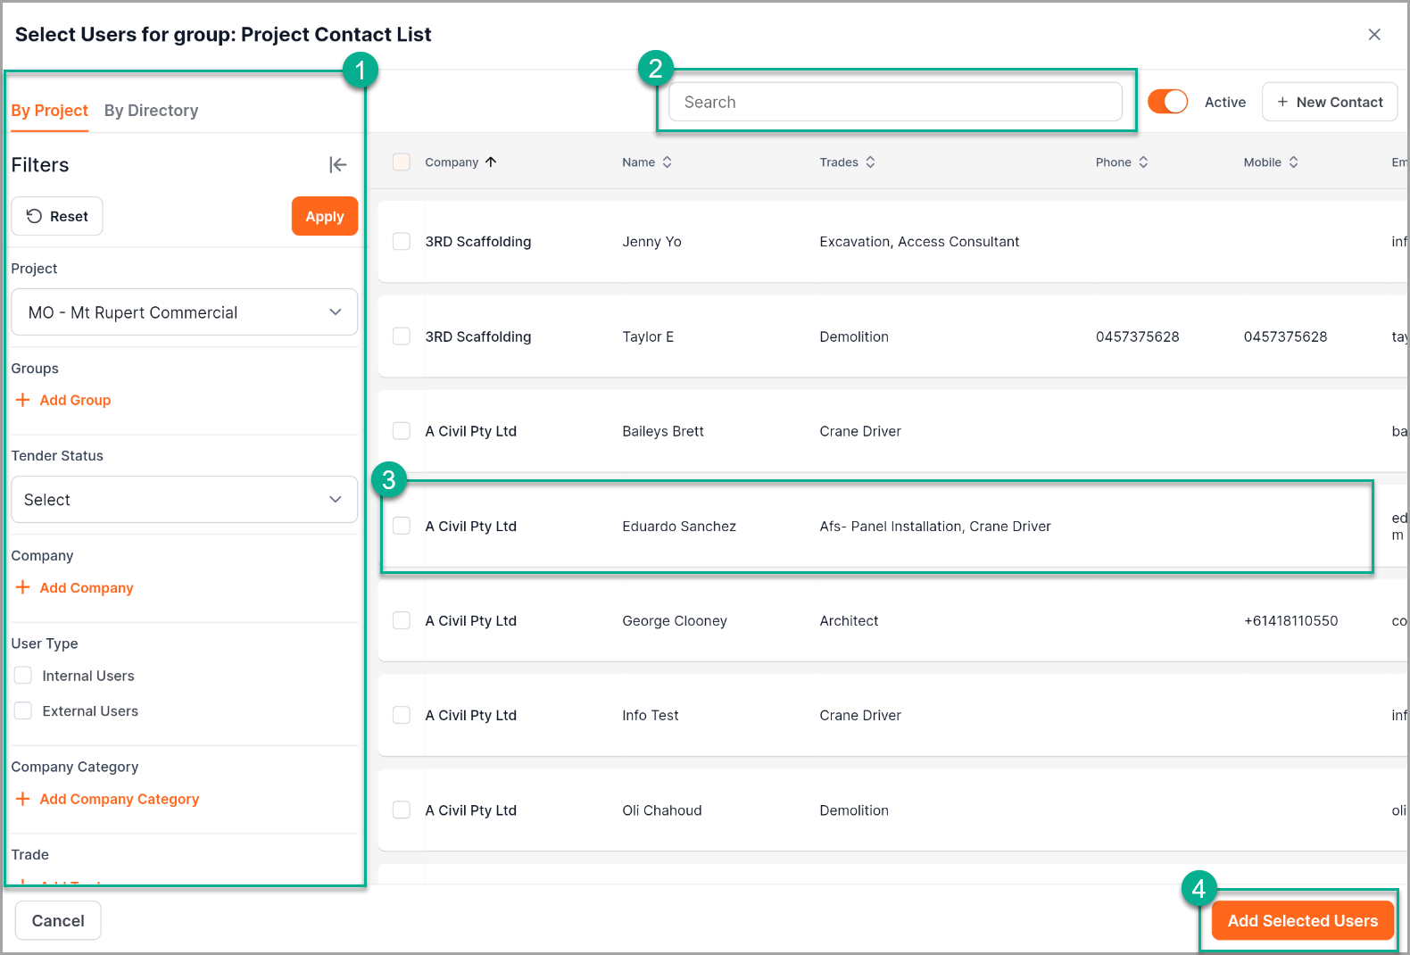Collapse the Filters panel using arrow icon

(337, 164)
